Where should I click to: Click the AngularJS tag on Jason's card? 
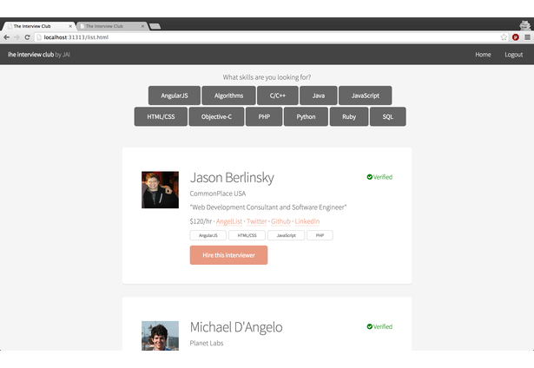pyautogui.click(x=208, y=235)
